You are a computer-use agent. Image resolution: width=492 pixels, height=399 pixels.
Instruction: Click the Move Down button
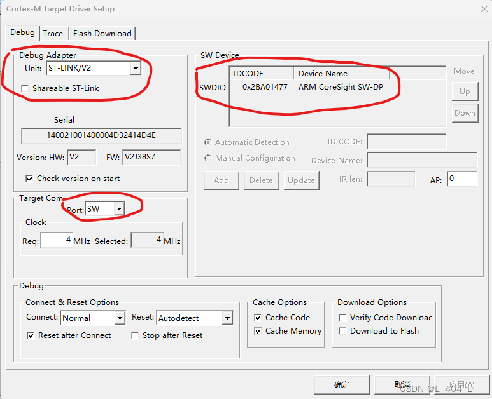coord(465,113)
